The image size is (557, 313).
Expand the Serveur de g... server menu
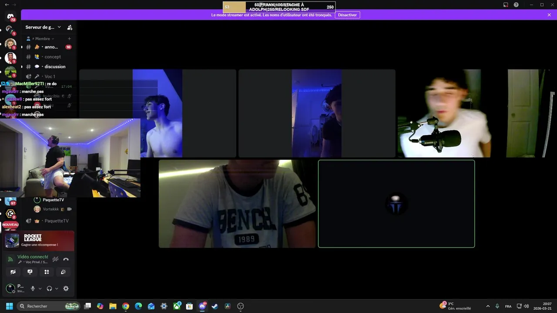click(x=44, y=27)
